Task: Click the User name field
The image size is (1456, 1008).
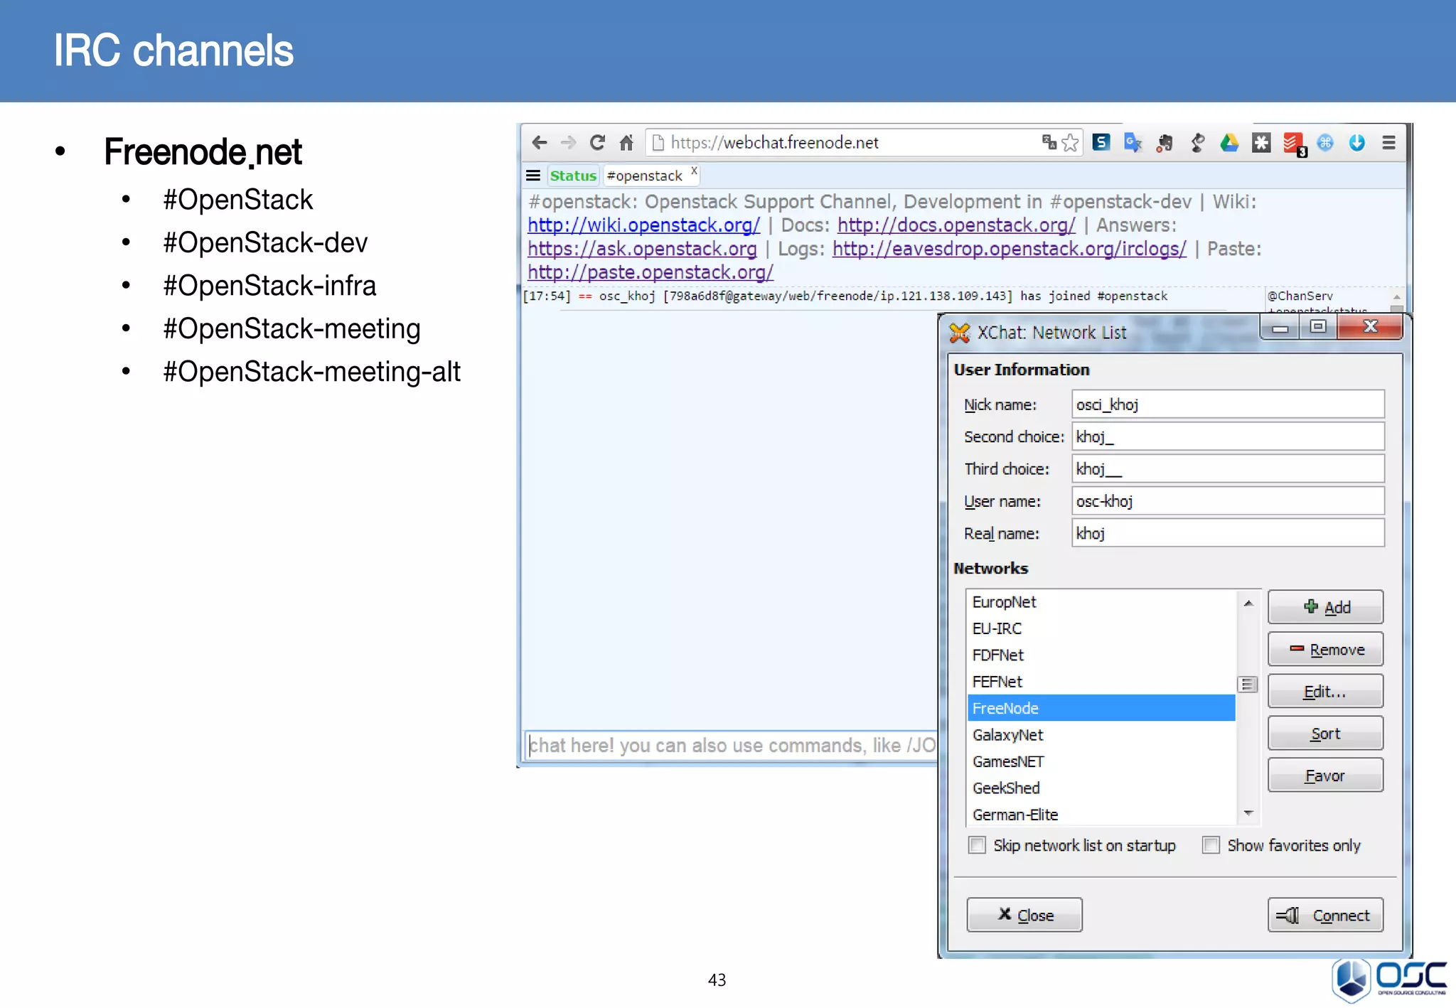Action: click(1228, 501)
